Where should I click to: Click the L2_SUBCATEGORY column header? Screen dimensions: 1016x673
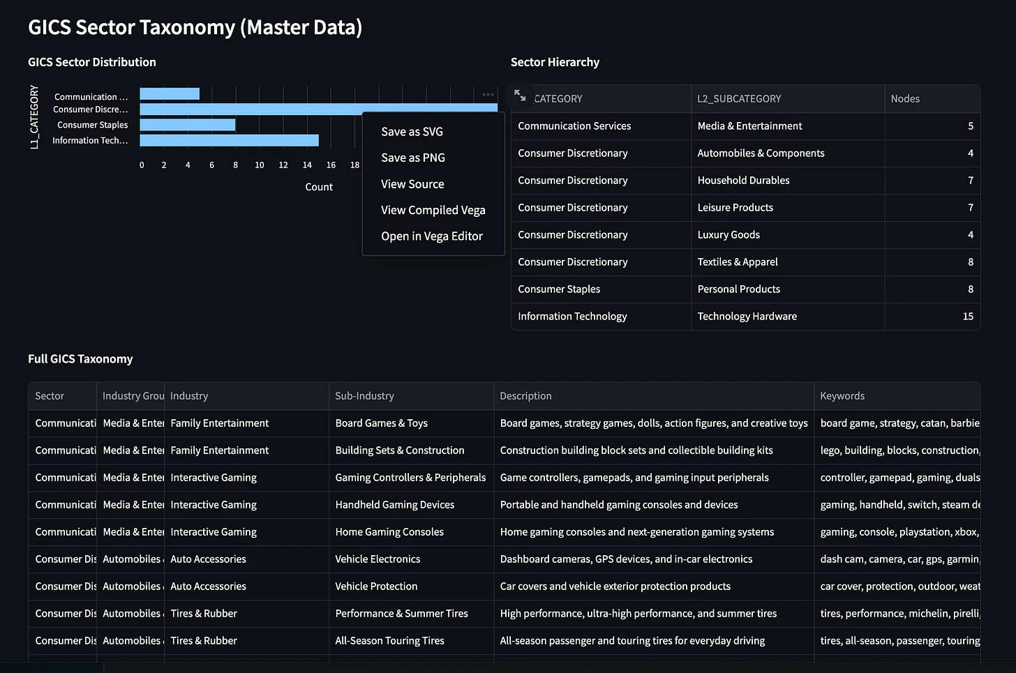point(739,98)
